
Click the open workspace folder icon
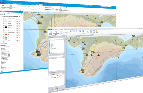point(56,32)
